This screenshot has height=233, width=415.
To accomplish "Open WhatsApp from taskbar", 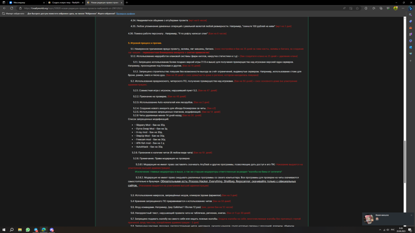I will point(28,230).
